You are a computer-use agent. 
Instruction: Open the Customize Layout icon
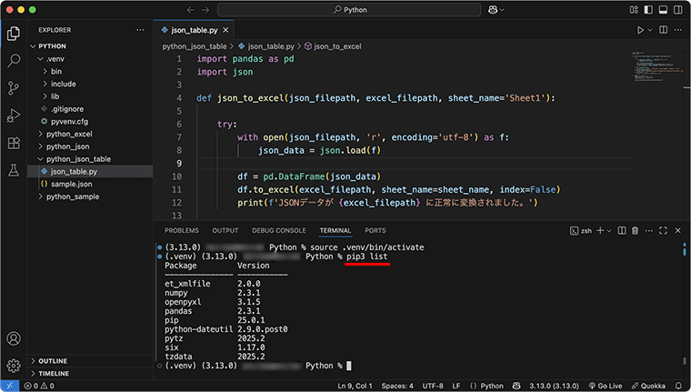[634, 10]
